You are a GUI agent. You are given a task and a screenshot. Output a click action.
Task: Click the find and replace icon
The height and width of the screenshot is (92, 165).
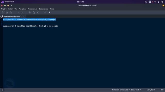49,13
